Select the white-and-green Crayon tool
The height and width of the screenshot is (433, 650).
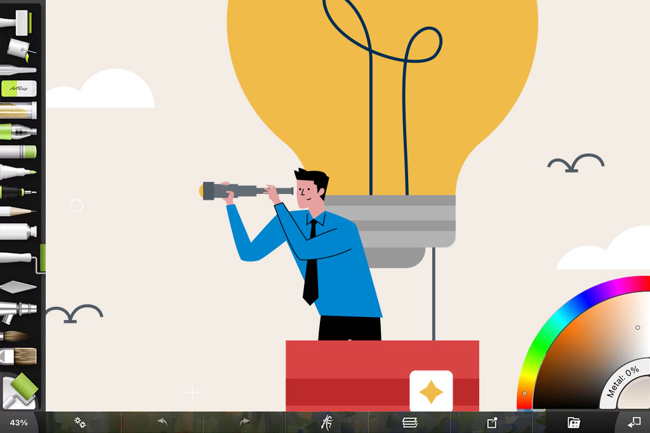[x=18, y=152]
